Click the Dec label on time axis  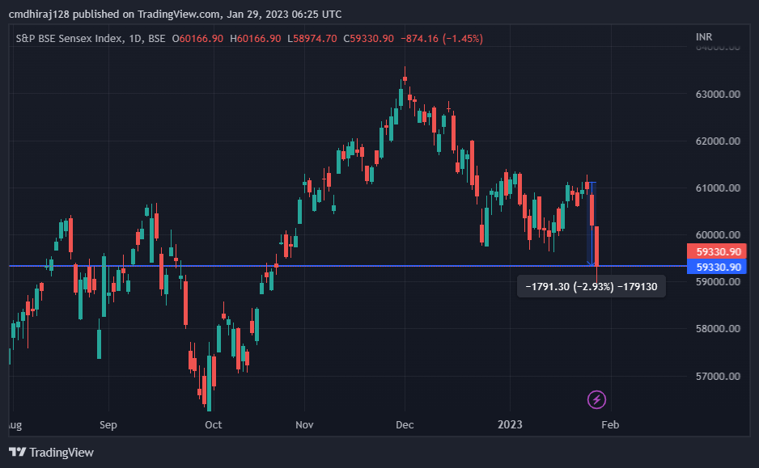click(x=405, y=425)
